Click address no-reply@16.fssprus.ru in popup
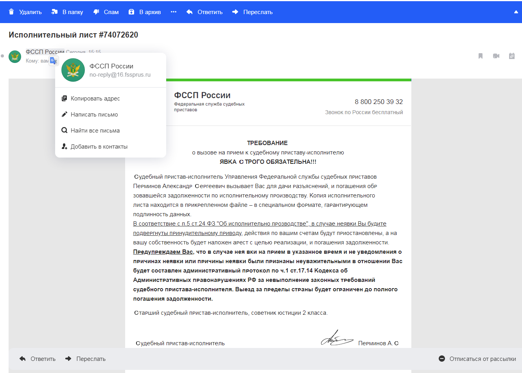The width and height of the screenshot is (522, 373). (x=120, y=75)
